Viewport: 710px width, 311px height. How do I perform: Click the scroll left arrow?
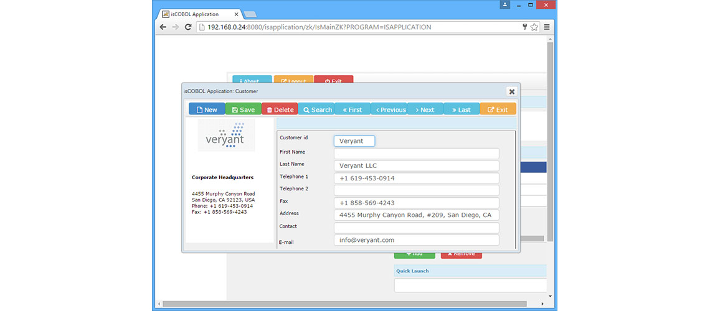click(x=158, y=304)
